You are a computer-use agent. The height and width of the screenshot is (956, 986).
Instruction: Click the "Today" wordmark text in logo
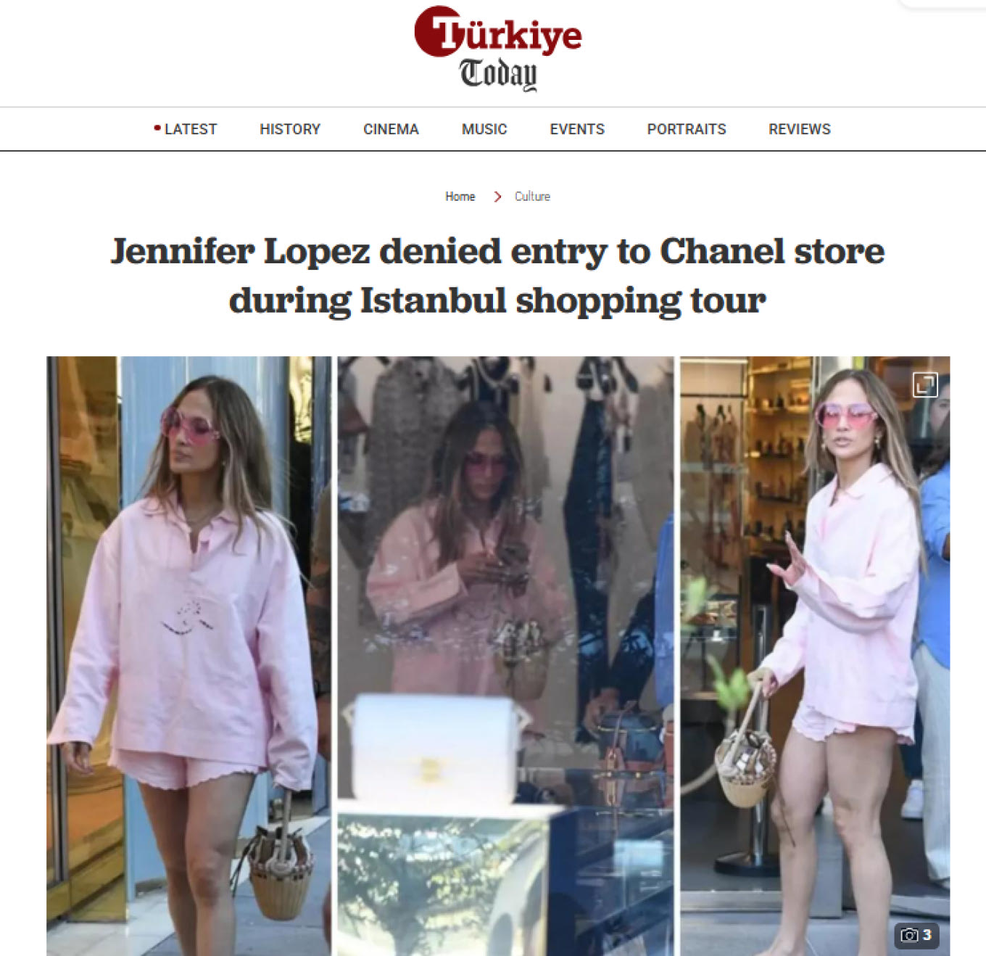click(498, 73)
